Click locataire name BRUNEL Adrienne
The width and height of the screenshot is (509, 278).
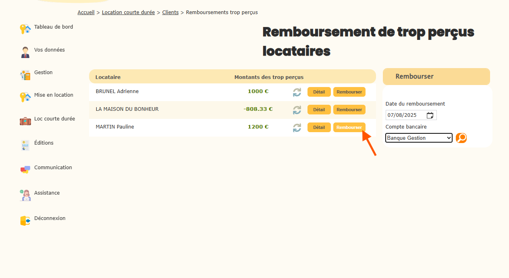pyautogui.click(x=117, y=91)
